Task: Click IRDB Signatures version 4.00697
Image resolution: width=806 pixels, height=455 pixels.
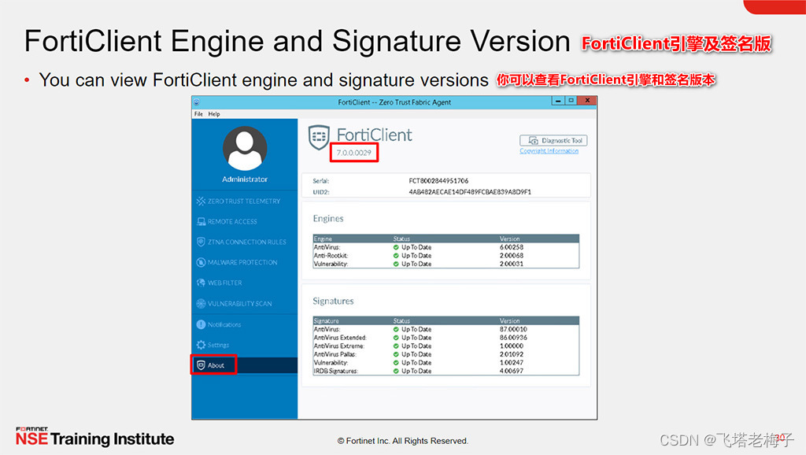Action: tap(512, 371)
